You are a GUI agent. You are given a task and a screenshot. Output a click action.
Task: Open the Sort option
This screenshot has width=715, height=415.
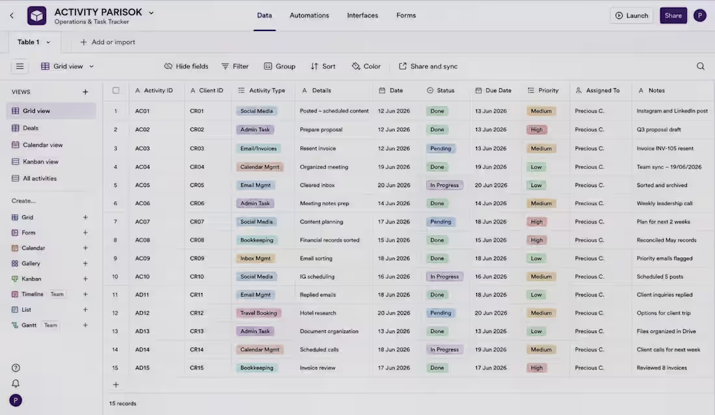(x=323, y=66)
